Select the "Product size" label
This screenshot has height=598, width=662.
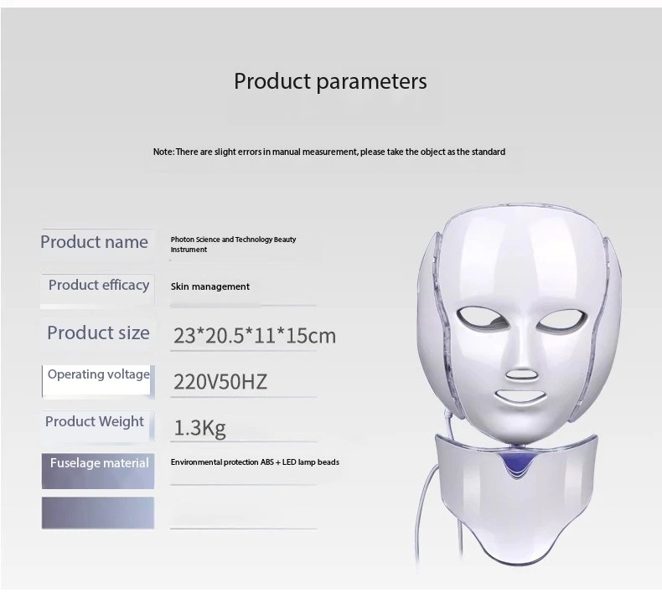tap(98, 333)
